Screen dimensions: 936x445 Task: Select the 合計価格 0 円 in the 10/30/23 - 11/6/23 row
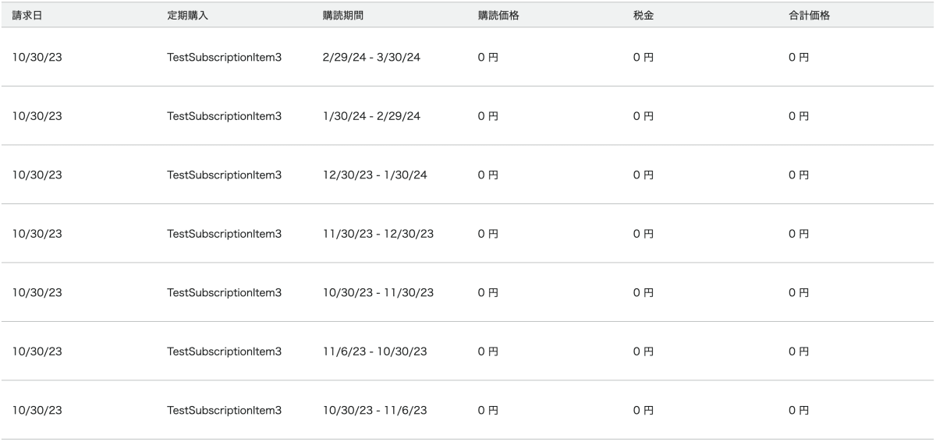pos(799,410)
